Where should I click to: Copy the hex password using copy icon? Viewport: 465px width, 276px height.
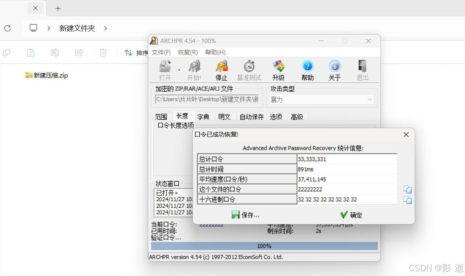(x=407, y=200)
